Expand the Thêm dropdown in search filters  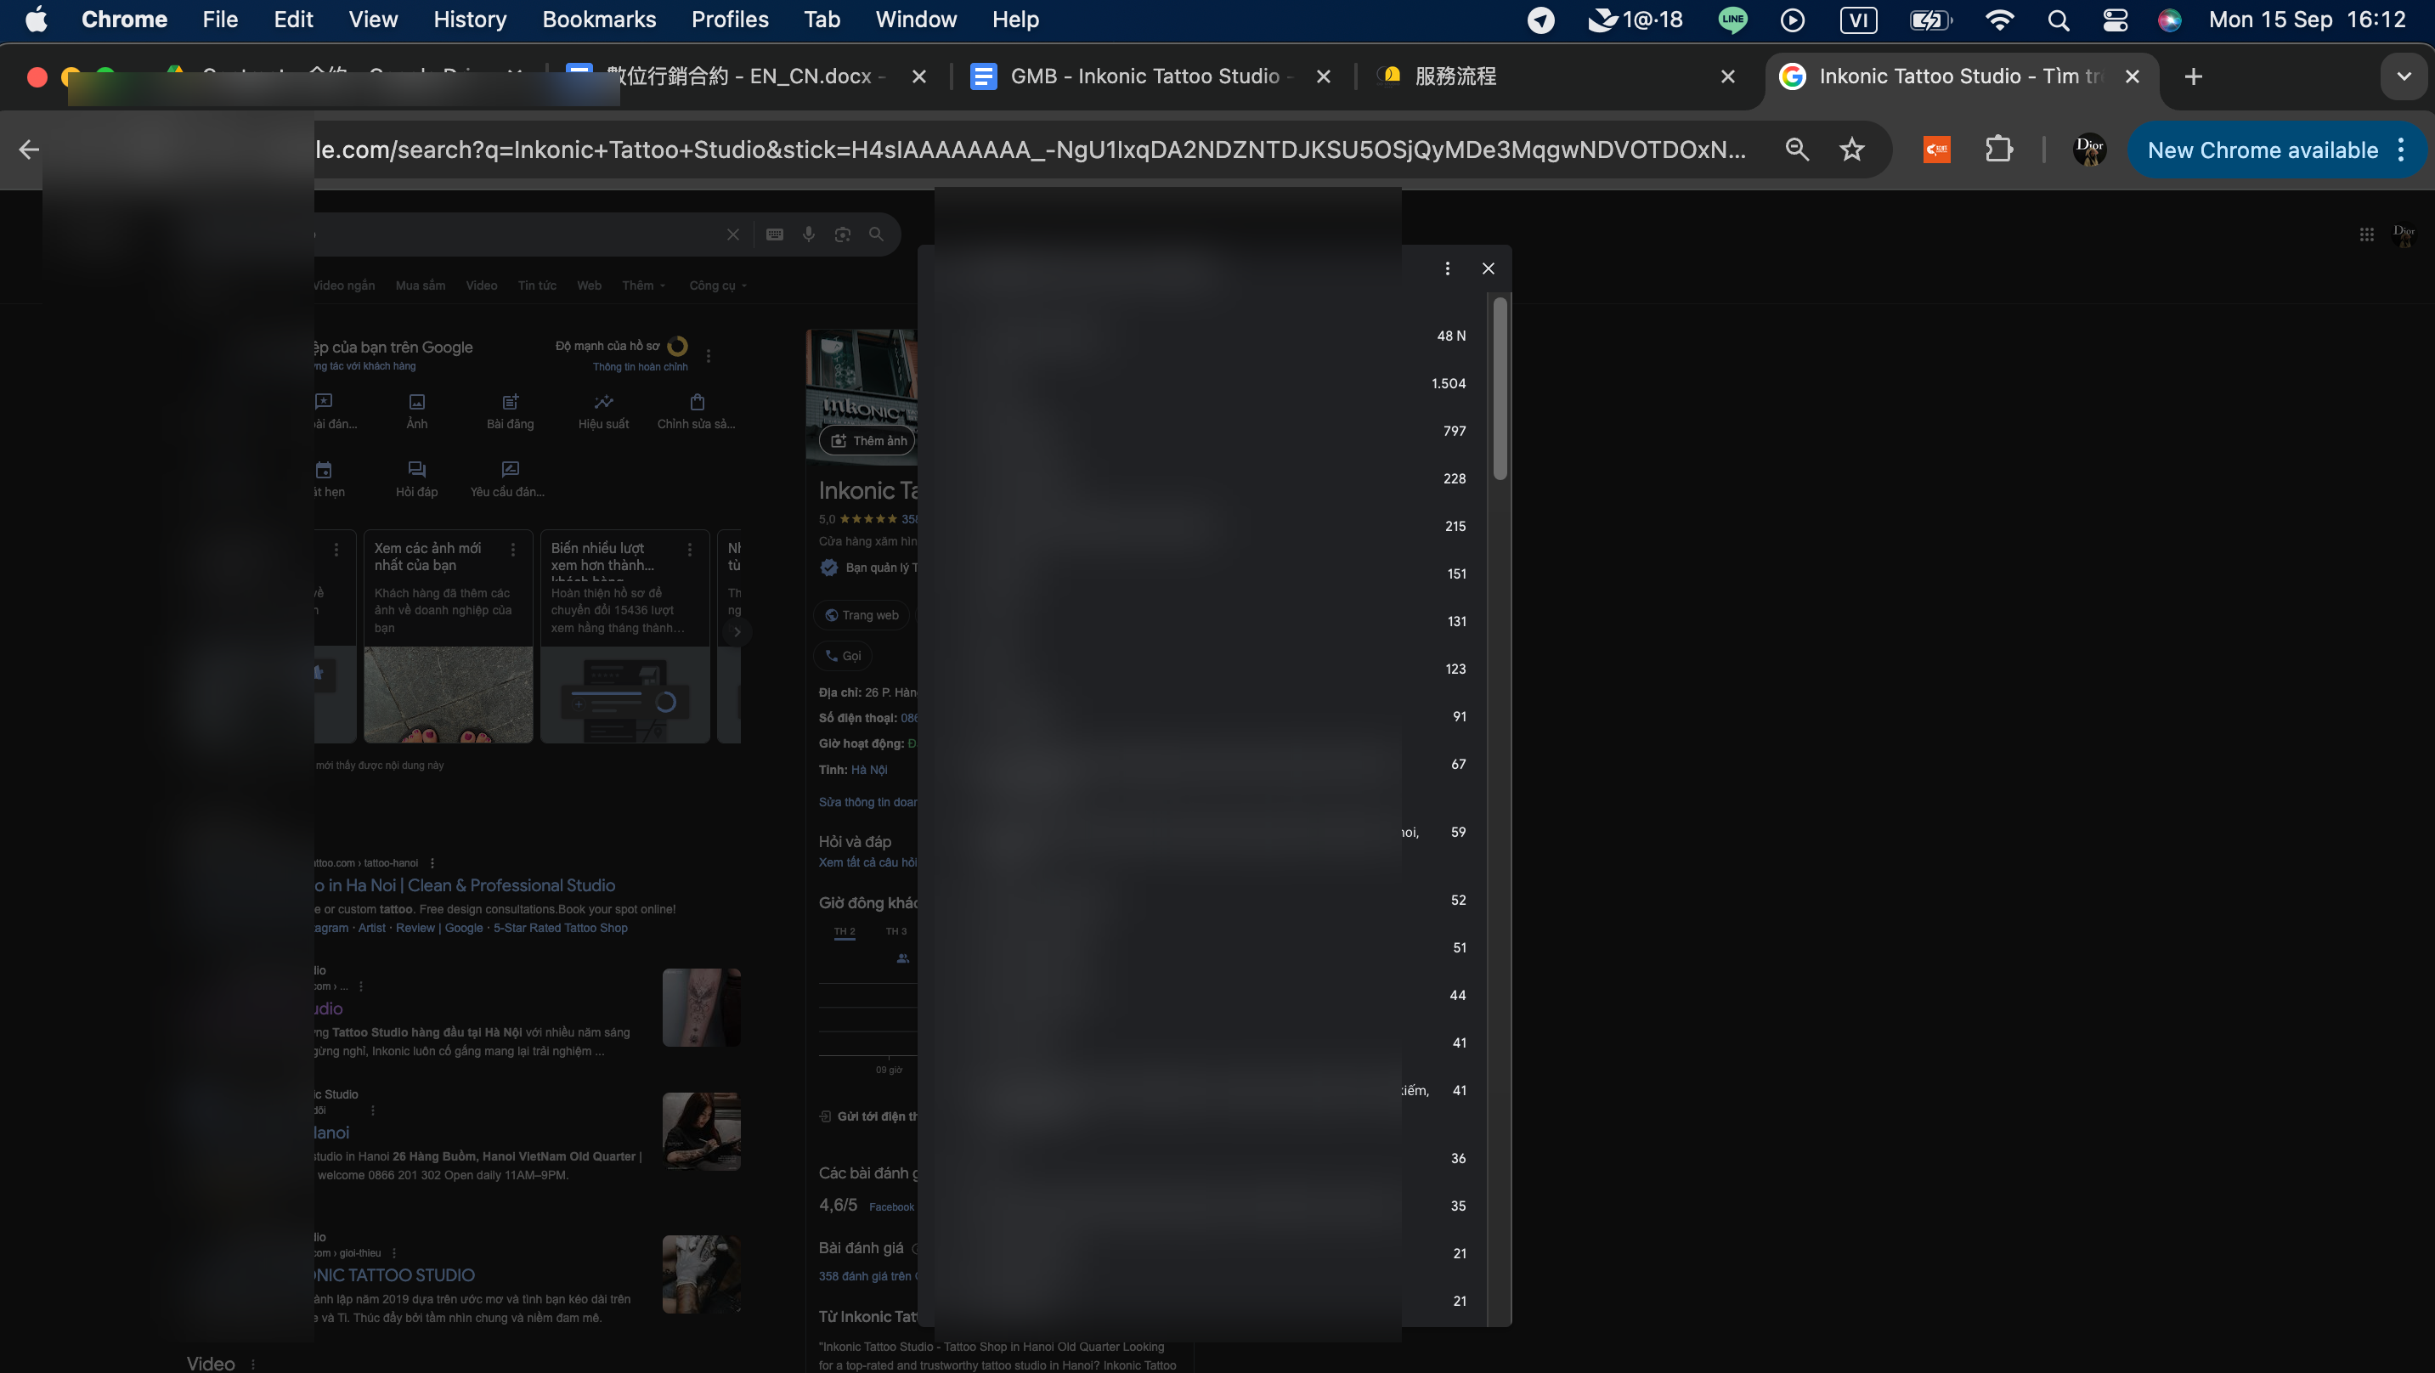[644, 285]
